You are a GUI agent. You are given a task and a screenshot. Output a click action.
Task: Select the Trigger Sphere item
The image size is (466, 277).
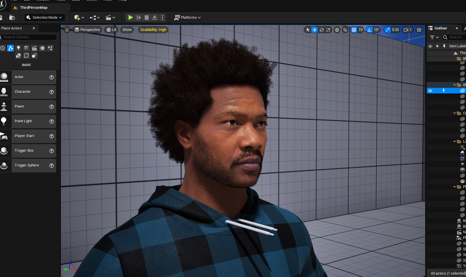point(28,165)
